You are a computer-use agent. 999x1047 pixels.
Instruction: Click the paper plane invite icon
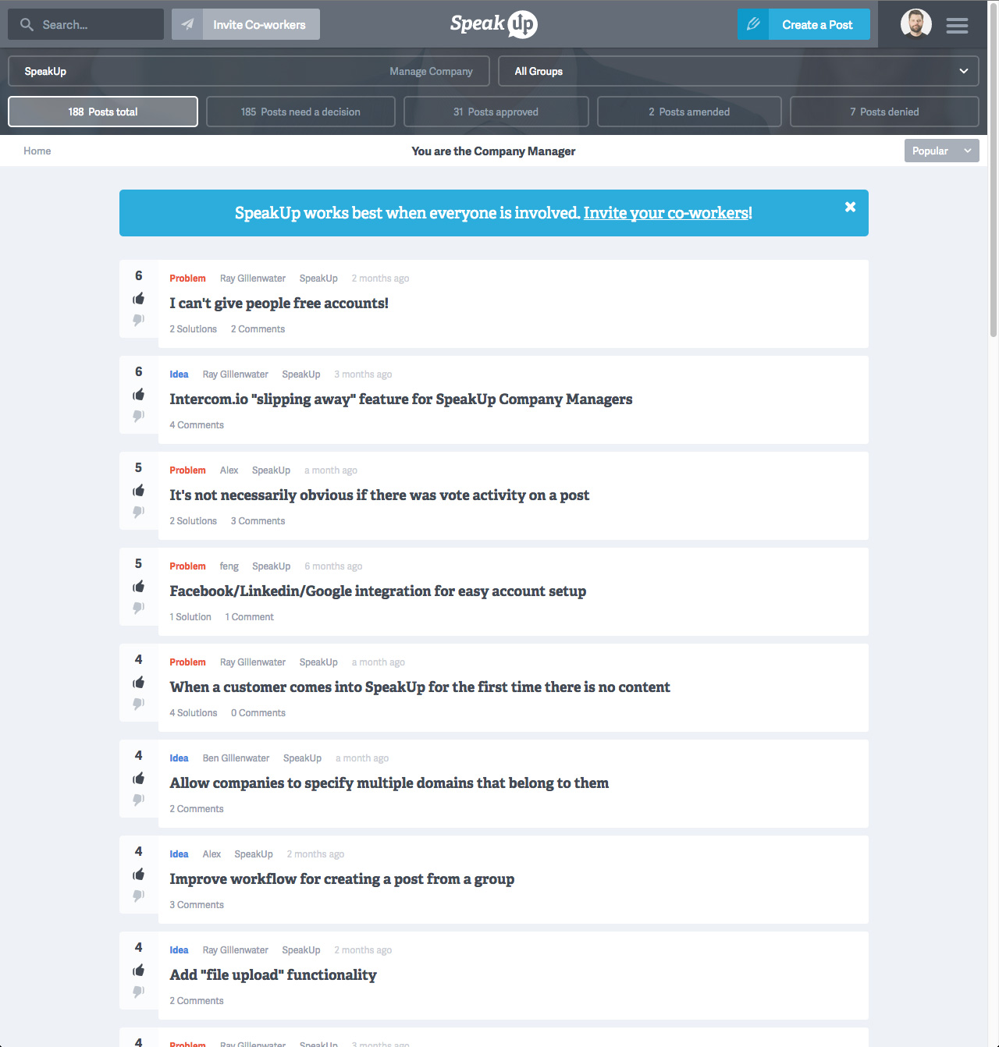coord(187,24)
